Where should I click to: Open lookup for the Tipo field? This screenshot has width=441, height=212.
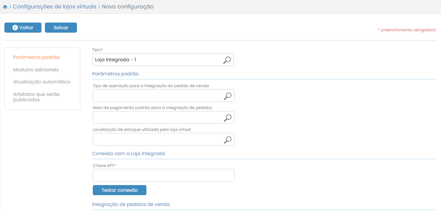coord(227,60)
